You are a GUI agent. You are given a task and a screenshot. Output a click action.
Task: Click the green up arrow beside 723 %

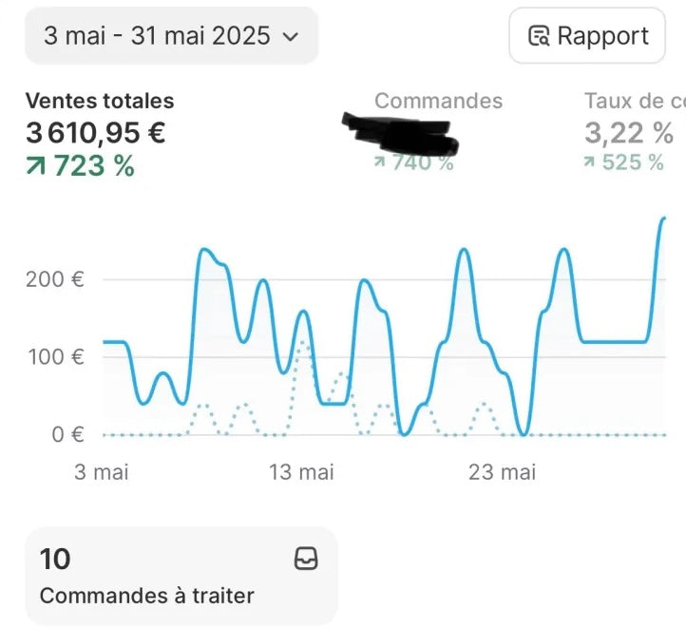[x=36, y=166]
